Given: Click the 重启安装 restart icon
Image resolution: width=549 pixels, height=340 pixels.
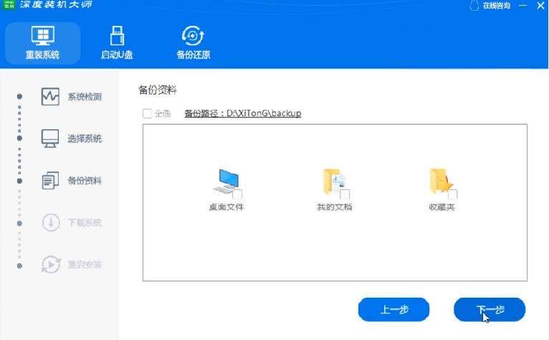Looking at the screenshot, I should (50, 264).
